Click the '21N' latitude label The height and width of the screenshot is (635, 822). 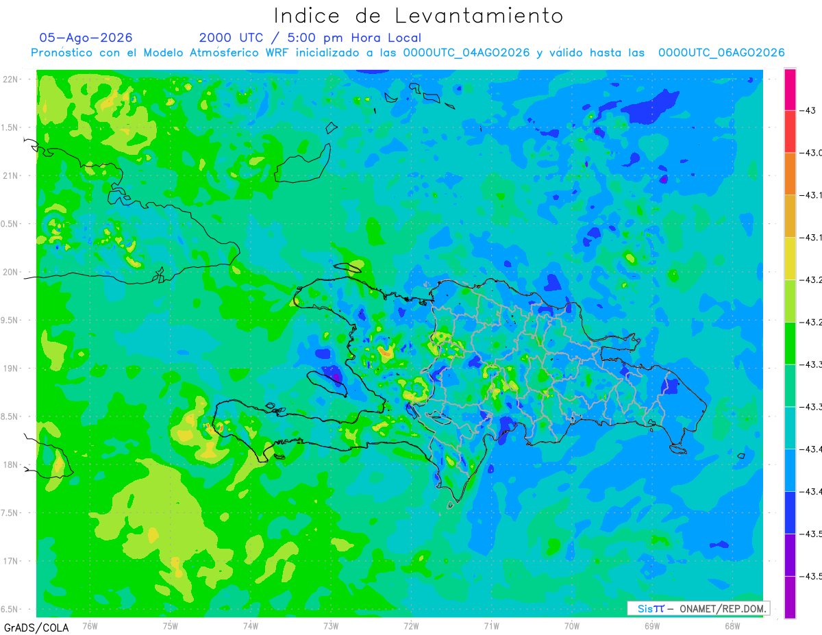click(x=11, y=176)
